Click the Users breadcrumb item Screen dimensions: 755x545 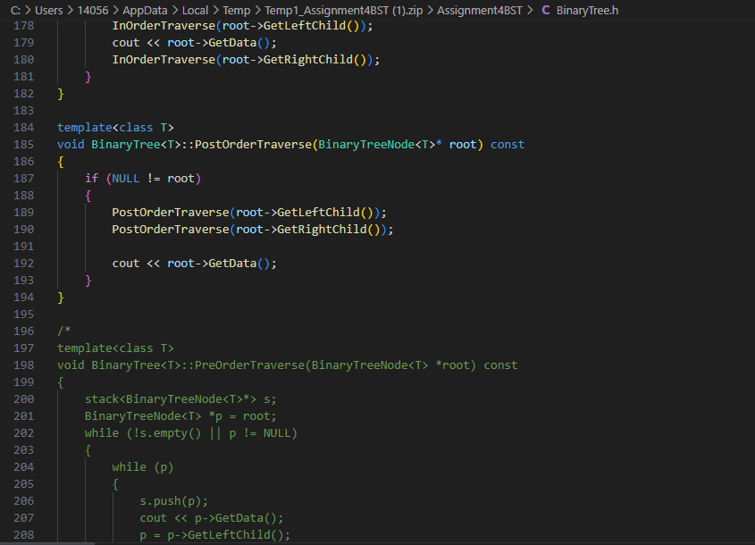tap(49, 10)
